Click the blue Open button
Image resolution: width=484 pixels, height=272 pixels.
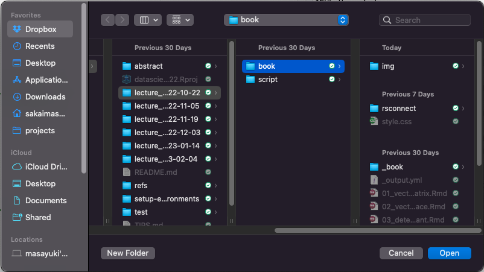click(449, 253)
